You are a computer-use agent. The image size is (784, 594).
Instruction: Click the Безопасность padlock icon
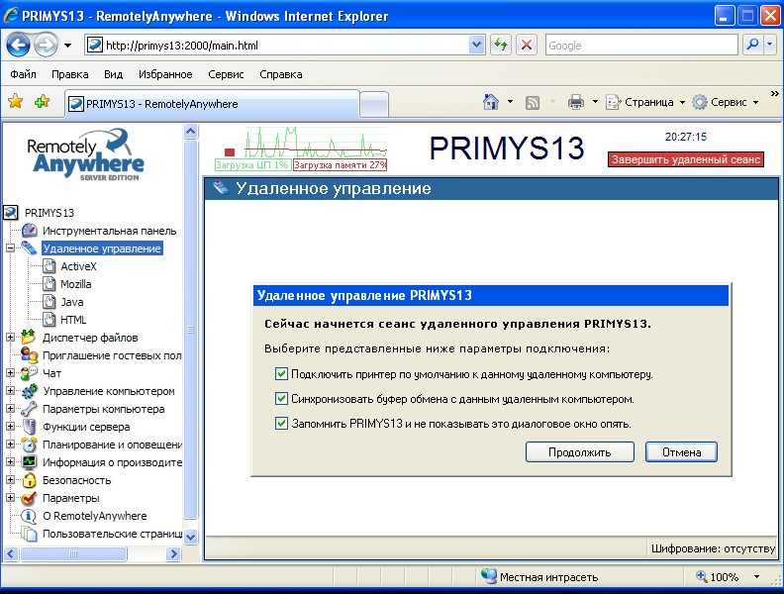click(x=29, y=480)
